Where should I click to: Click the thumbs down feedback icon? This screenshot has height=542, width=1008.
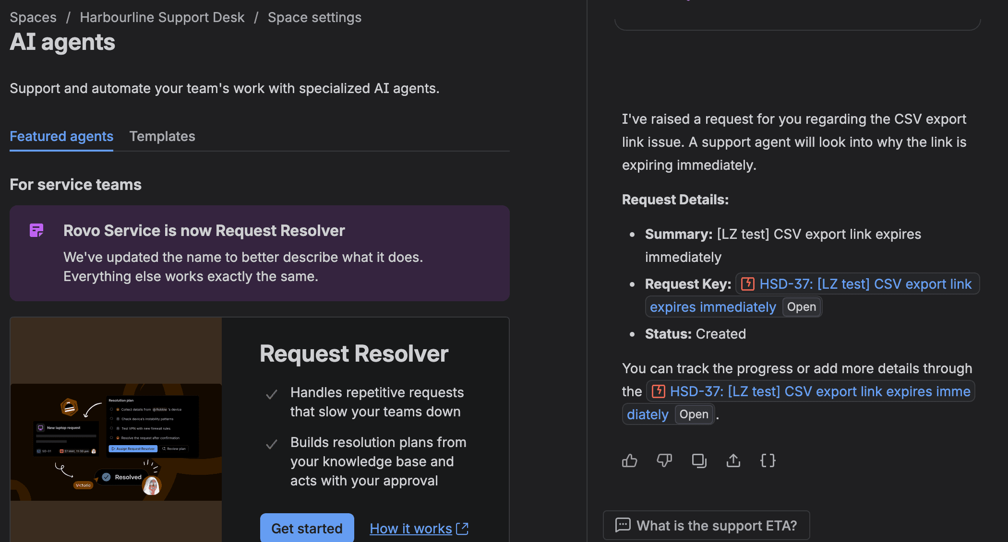(x=664, y=460)
